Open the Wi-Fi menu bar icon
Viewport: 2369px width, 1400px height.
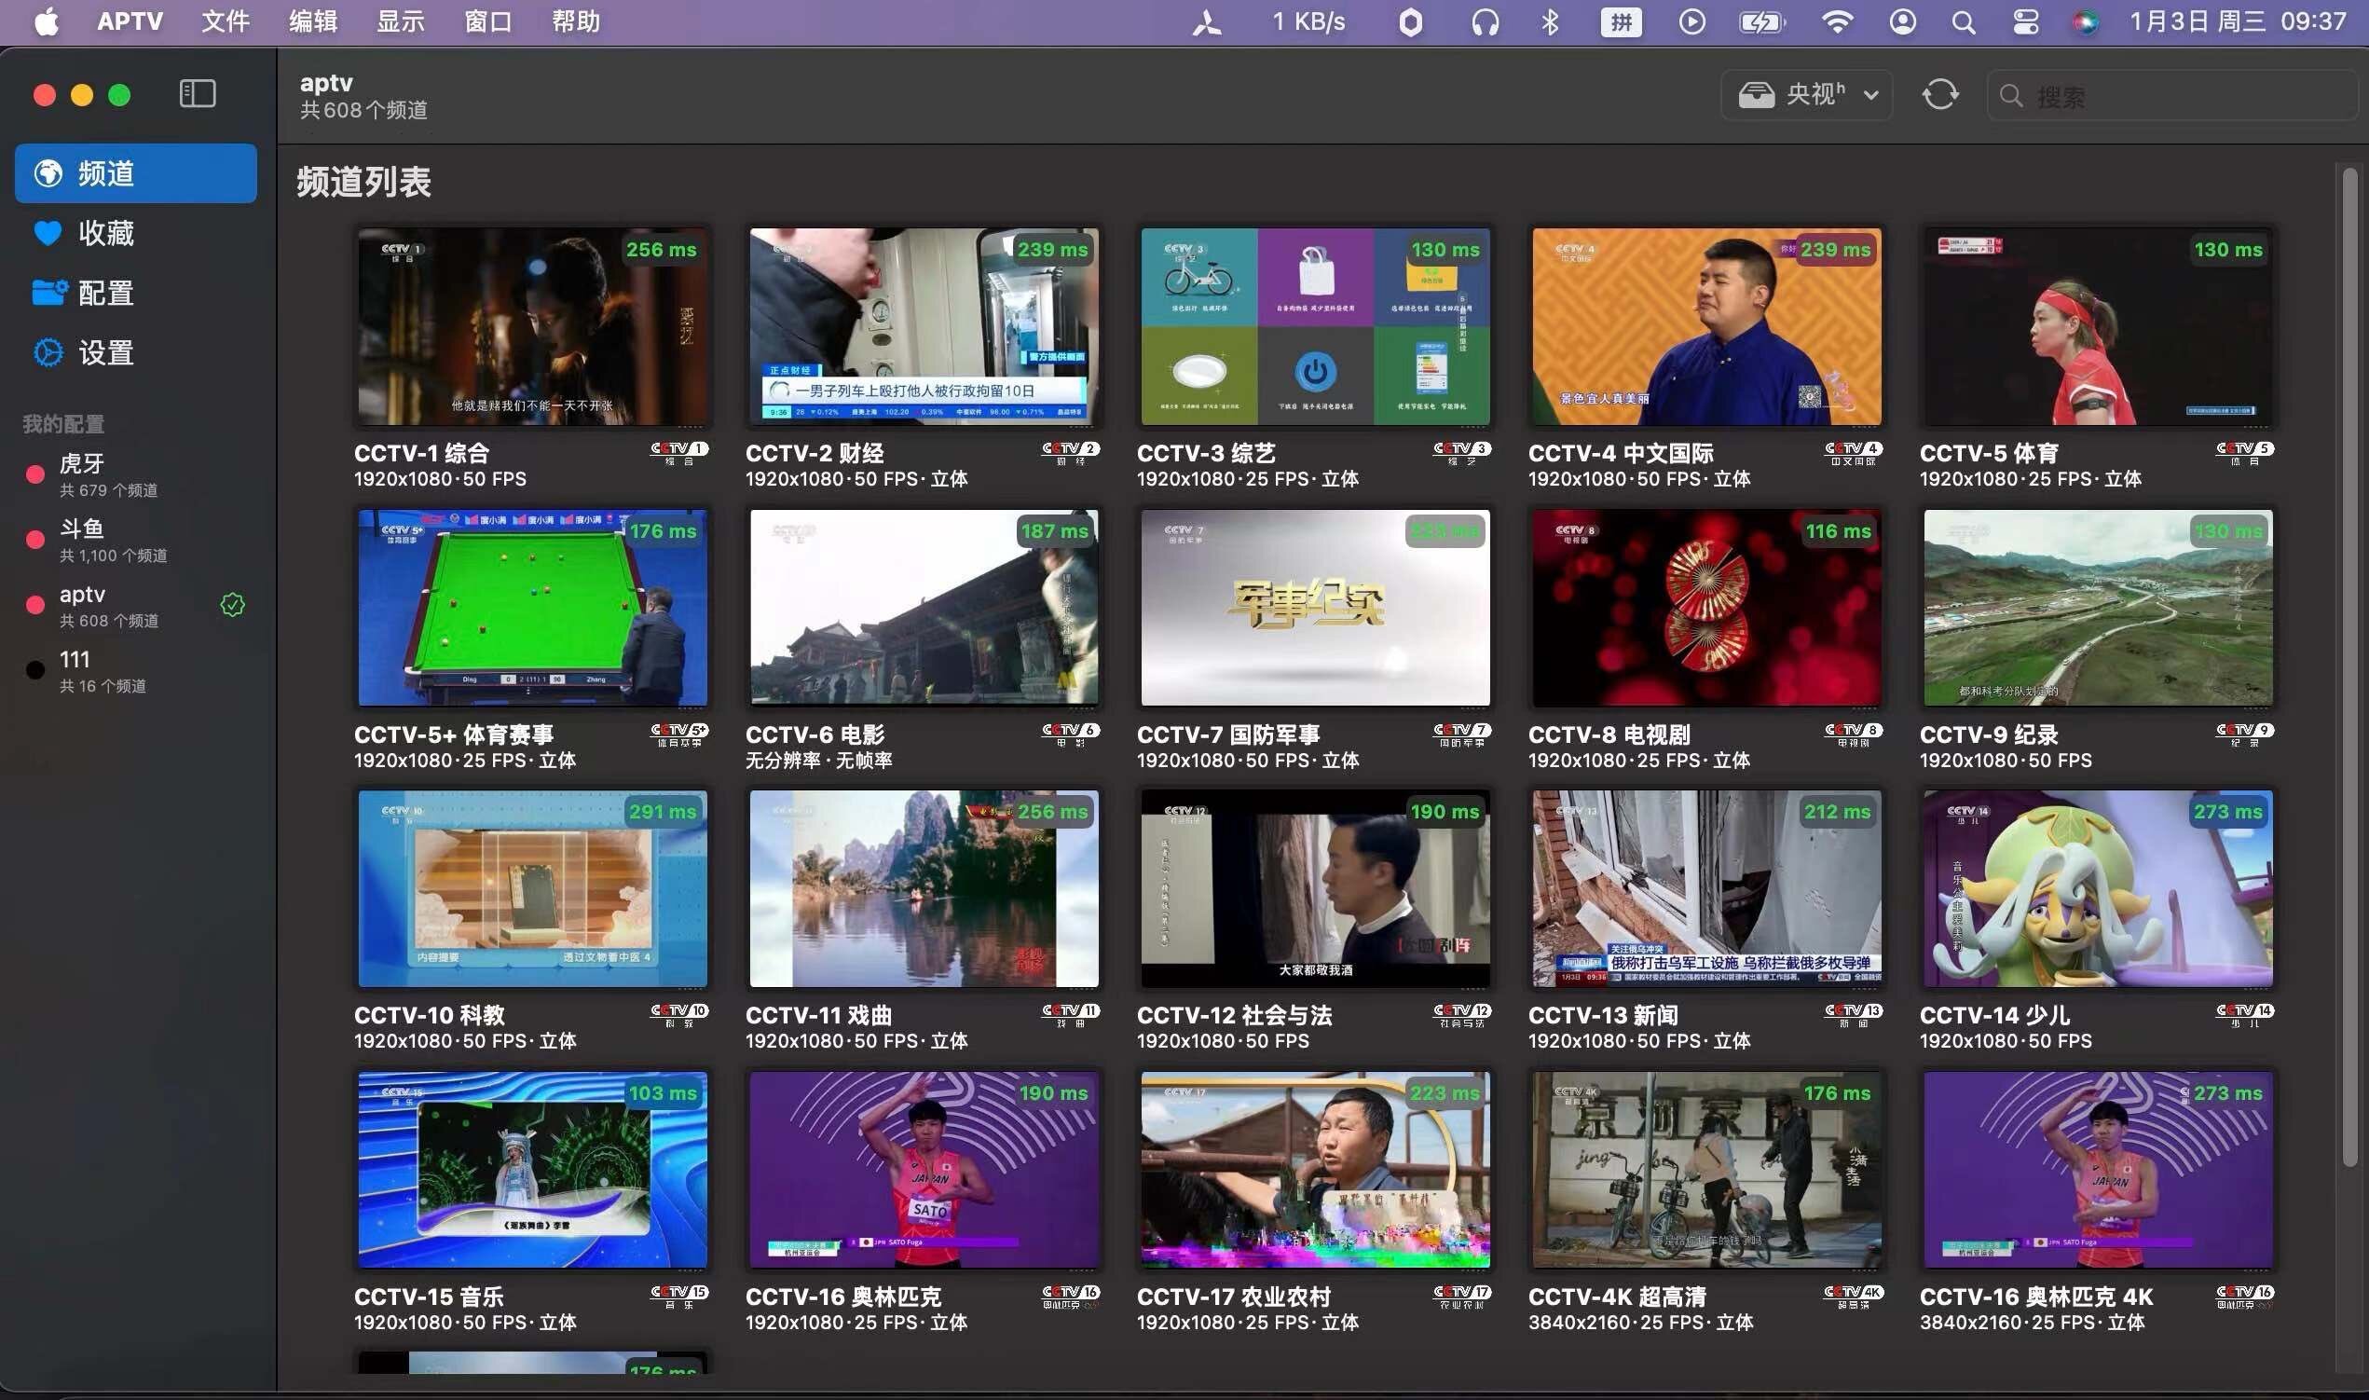(1836, 21)
